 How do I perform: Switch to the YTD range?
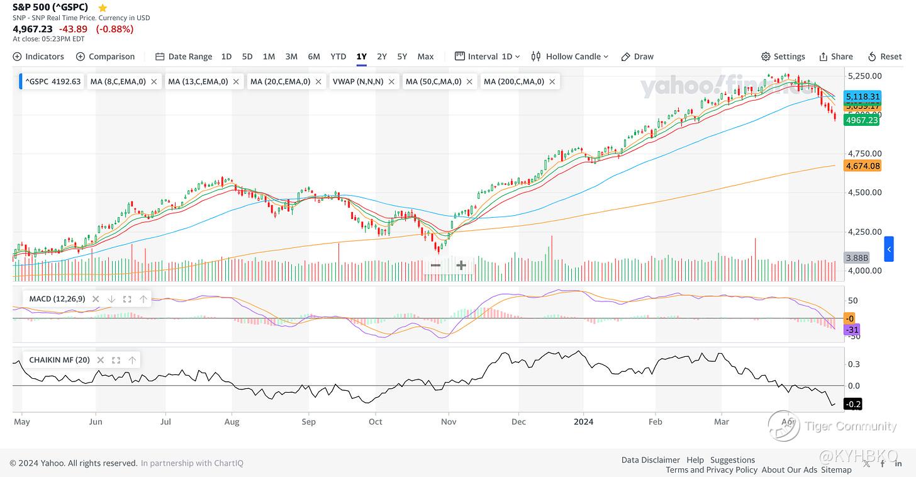pos(338,57)
